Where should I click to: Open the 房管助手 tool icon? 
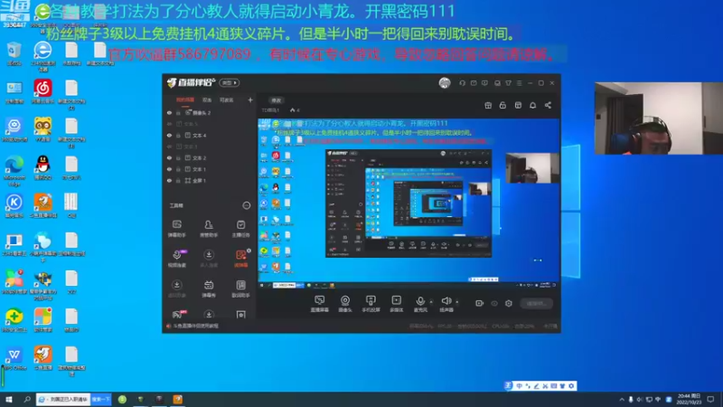point(209,229)
